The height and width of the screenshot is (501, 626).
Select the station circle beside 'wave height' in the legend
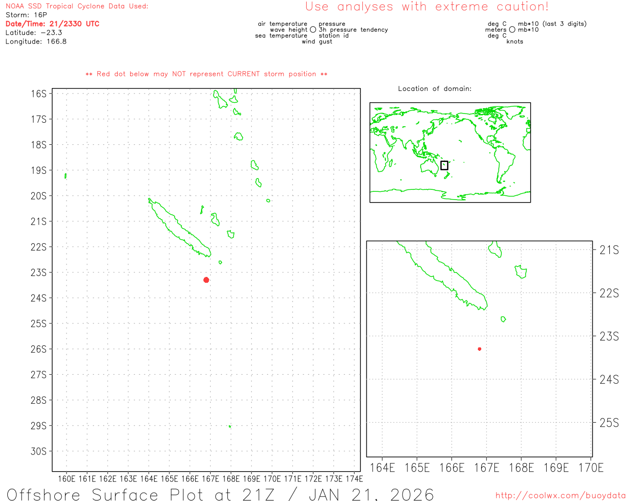(x=313, y=29)
